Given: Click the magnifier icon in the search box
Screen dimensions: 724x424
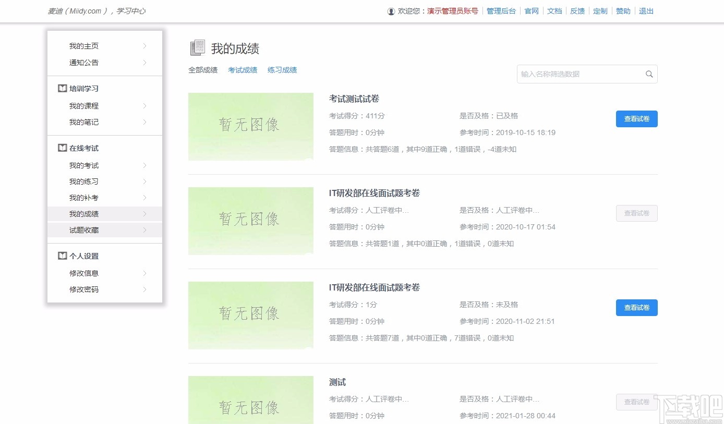Looking at the screenshot, I should point(649,74).
